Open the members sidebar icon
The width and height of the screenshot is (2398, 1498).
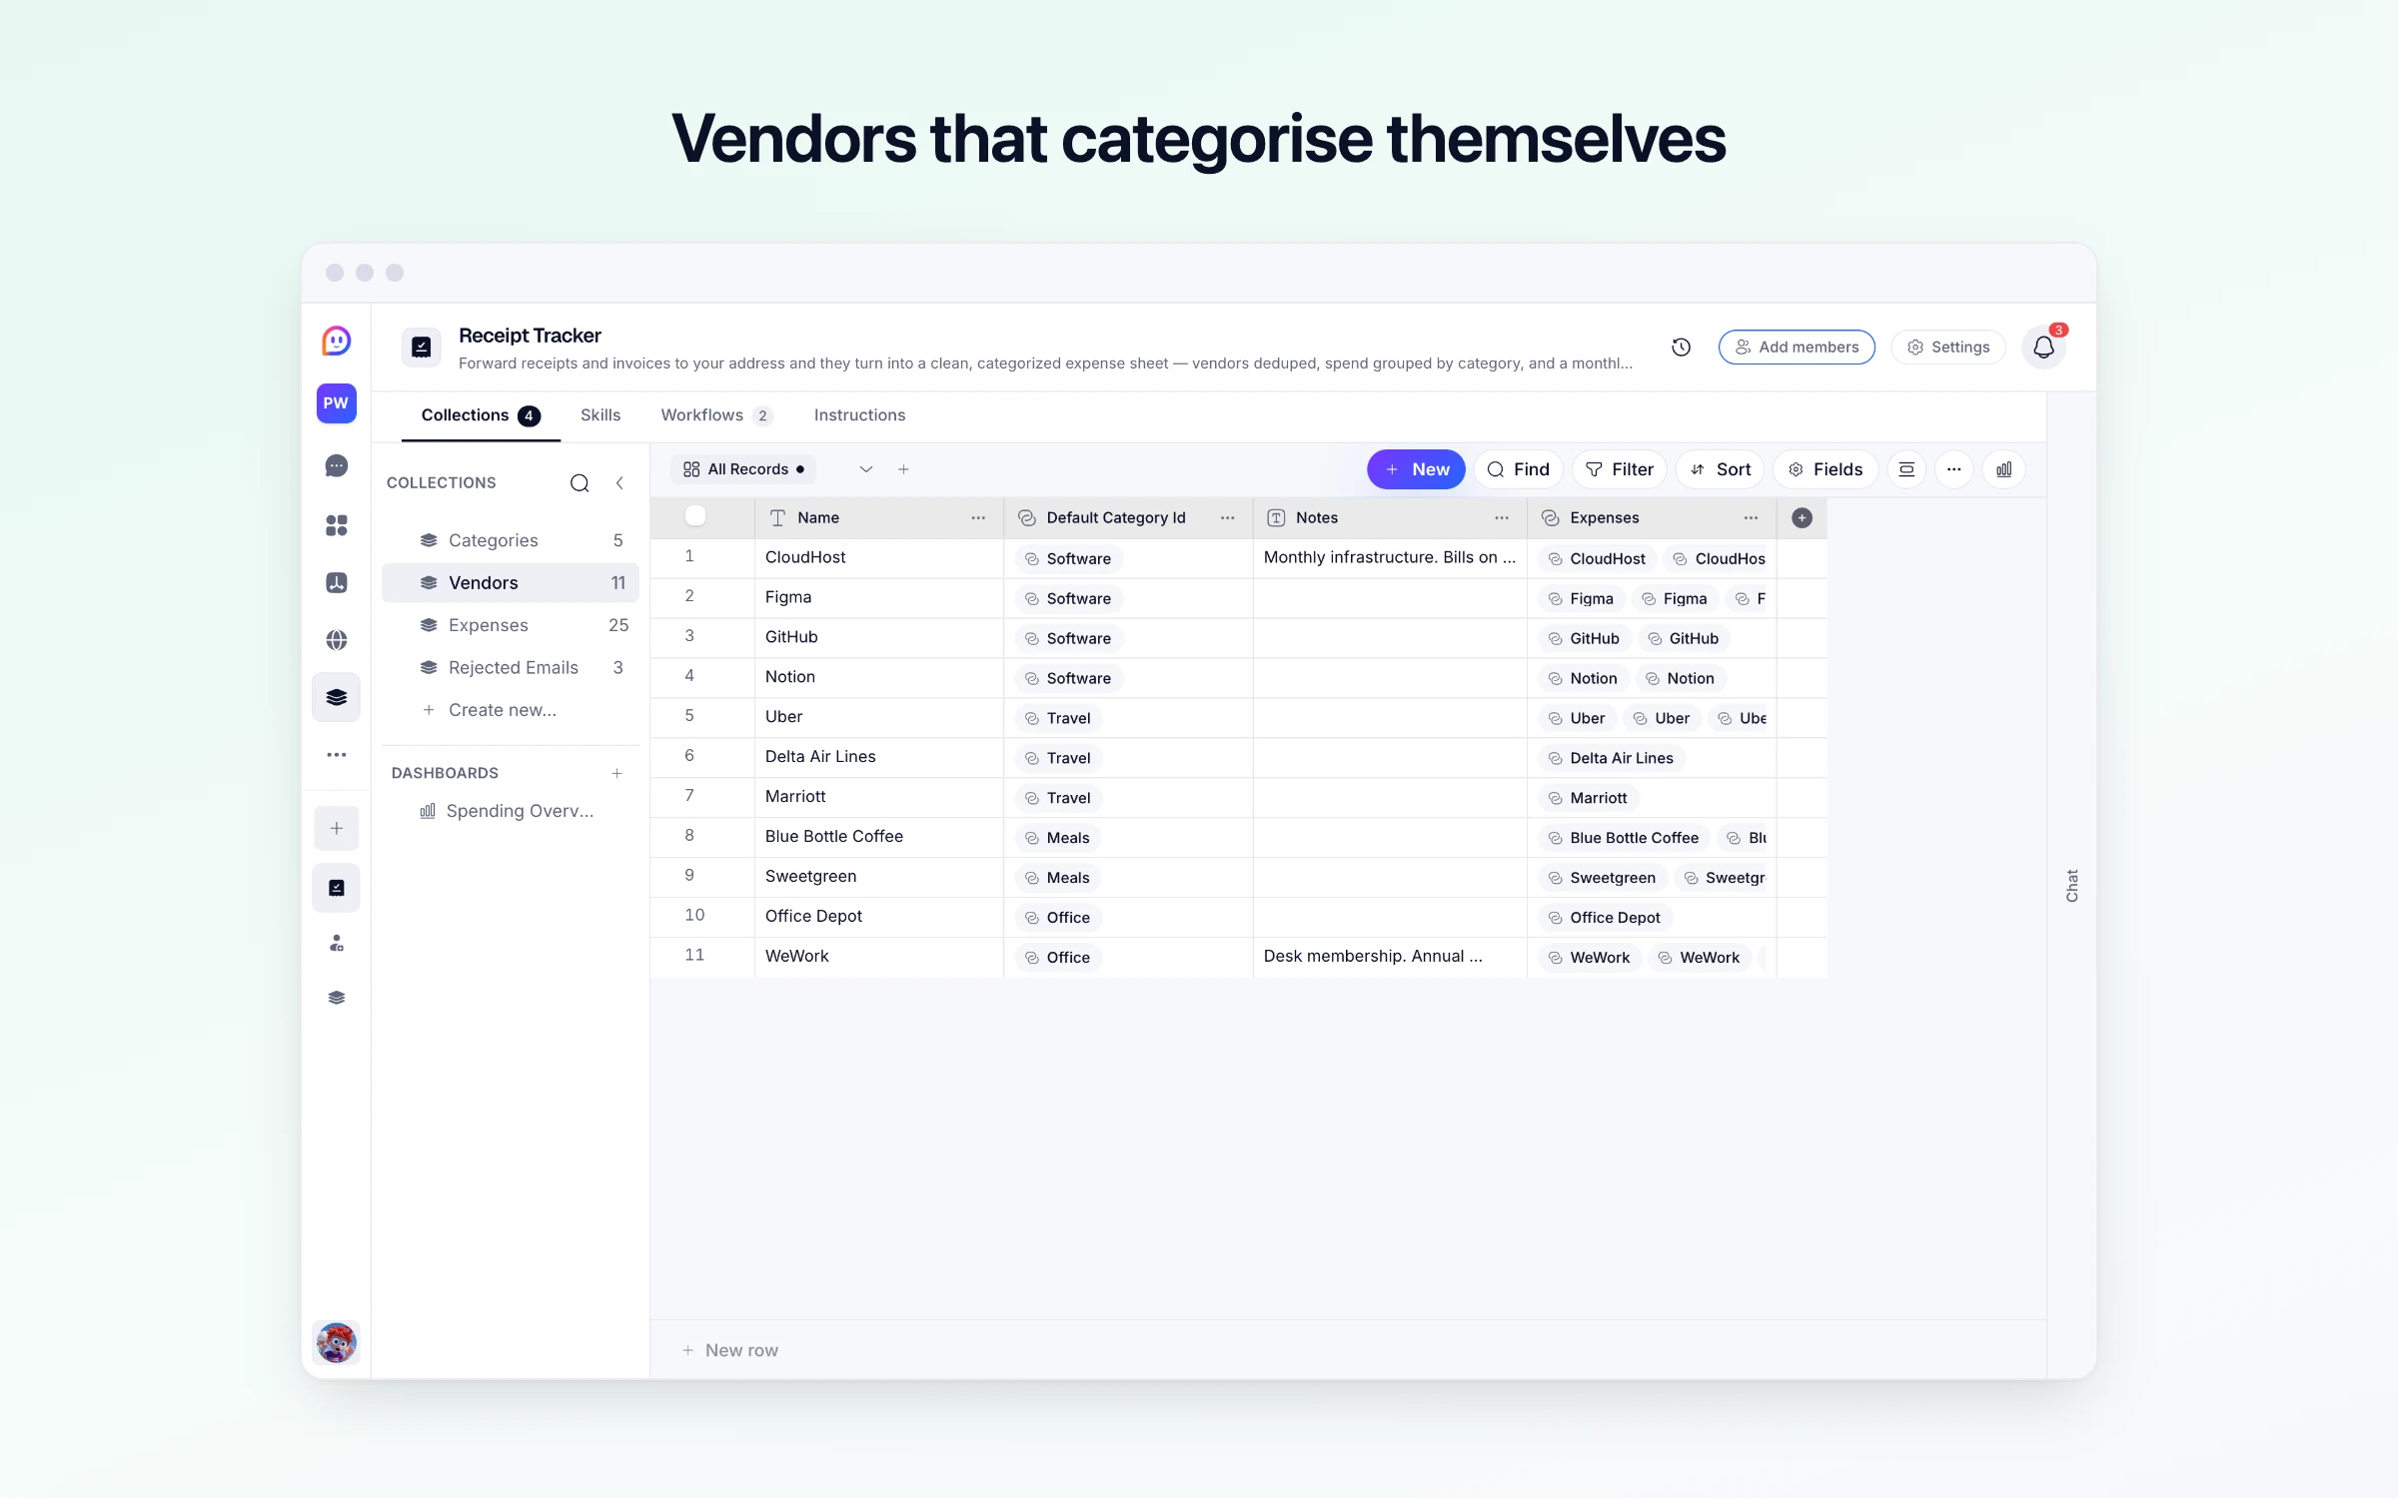[x=337, y=943]
